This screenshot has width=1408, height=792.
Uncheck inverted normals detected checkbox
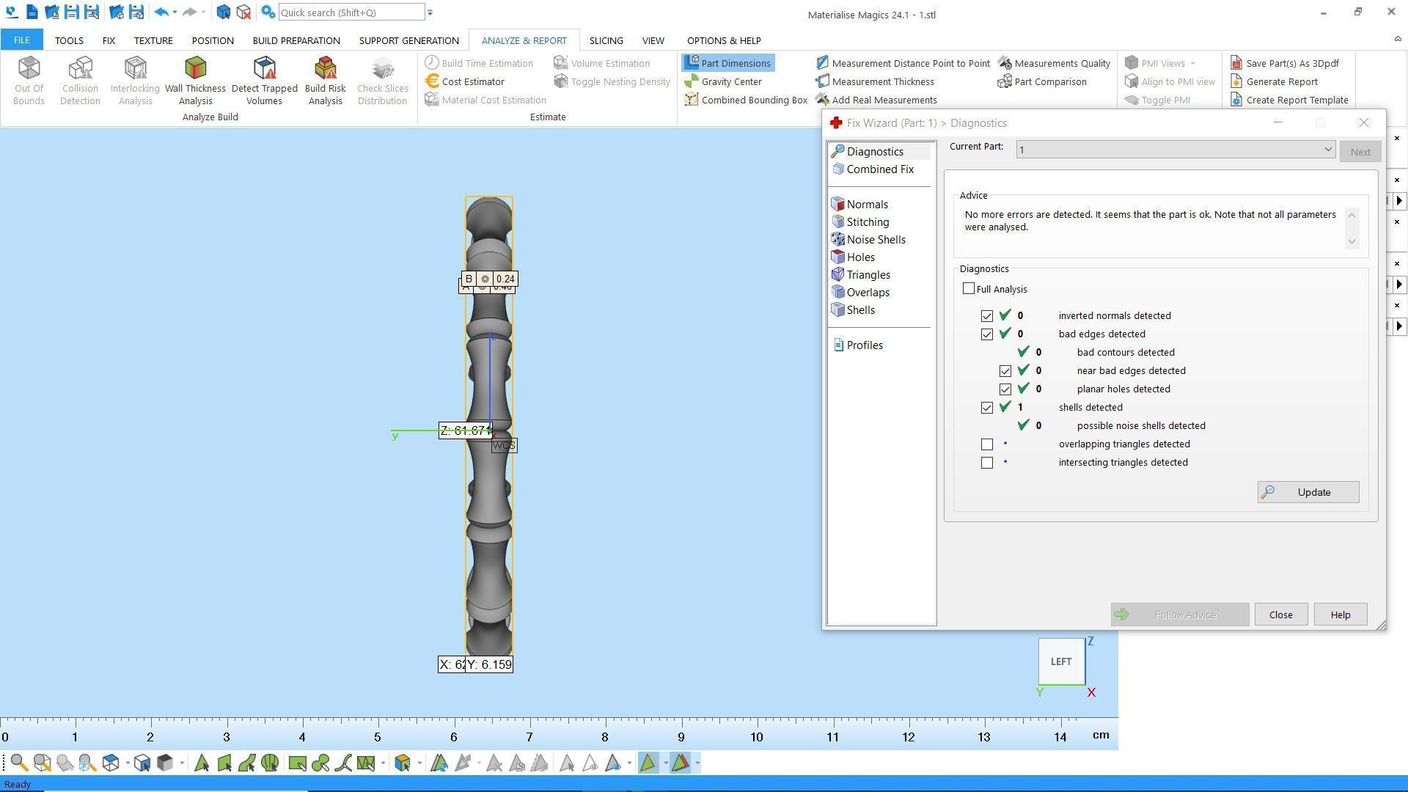point(987,316)
